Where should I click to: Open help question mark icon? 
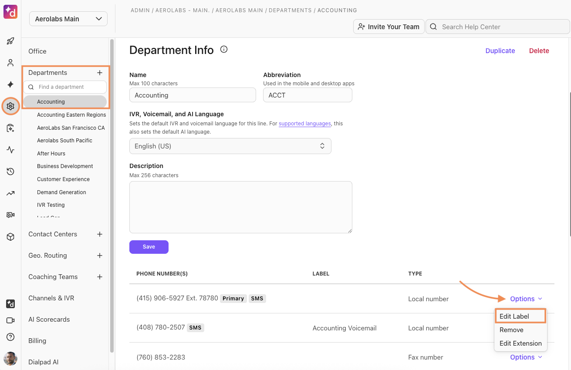point(10,337)
